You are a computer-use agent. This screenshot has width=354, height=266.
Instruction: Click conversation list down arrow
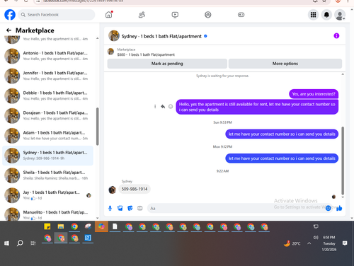click(x=98, y=218)
